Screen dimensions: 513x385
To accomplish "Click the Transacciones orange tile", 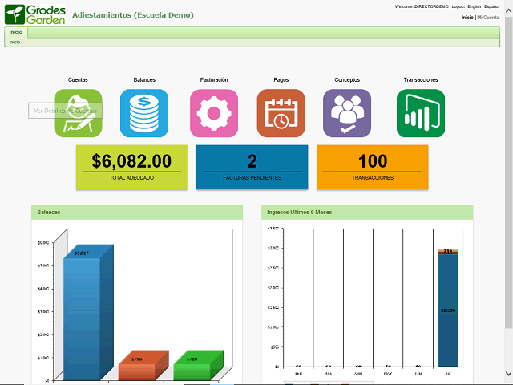I will (373, 167).
